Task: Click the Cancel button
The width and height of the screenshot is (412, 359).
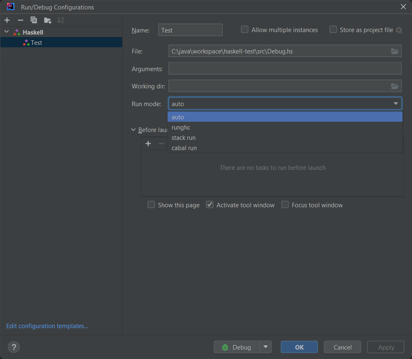Action: [342, 347]
